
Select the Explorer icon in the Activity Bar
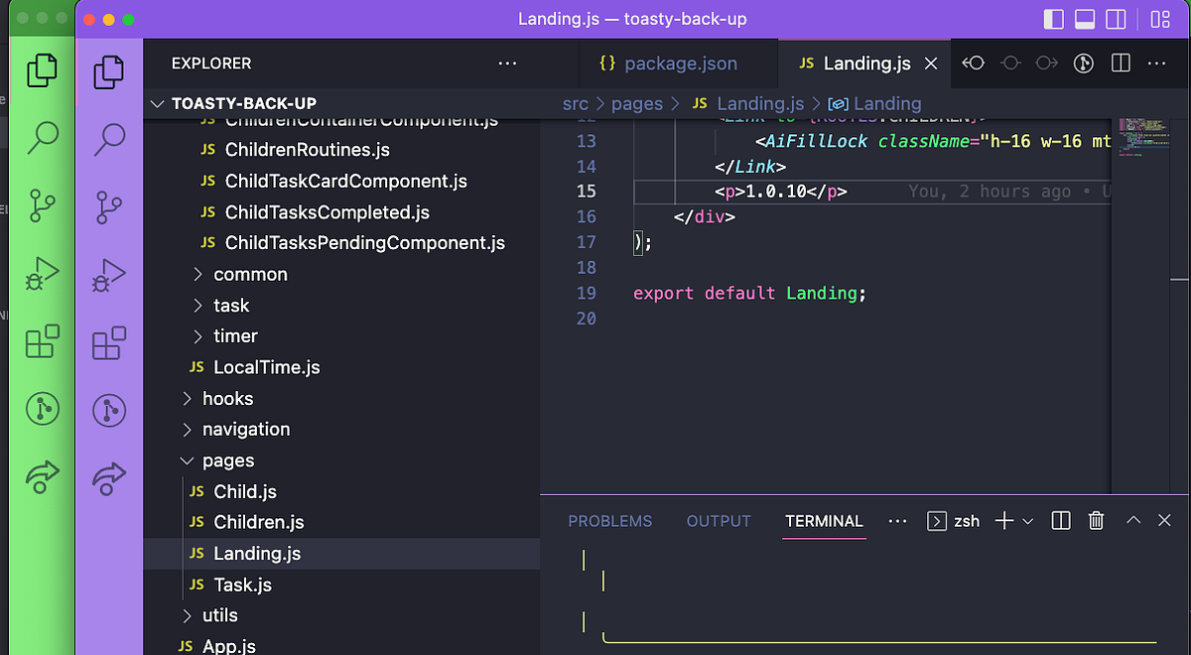(109, 71)
